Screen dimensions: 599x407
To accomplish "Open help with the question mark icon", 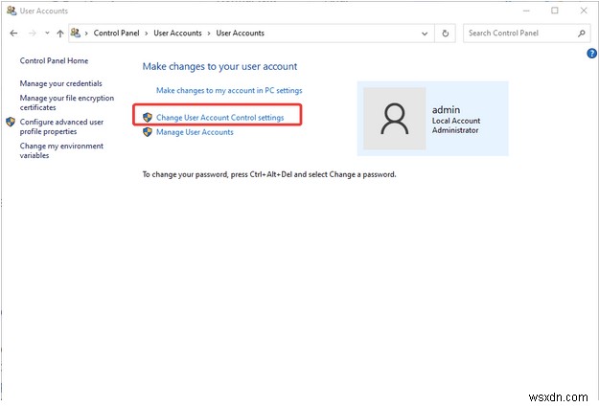I will [591, 54].
